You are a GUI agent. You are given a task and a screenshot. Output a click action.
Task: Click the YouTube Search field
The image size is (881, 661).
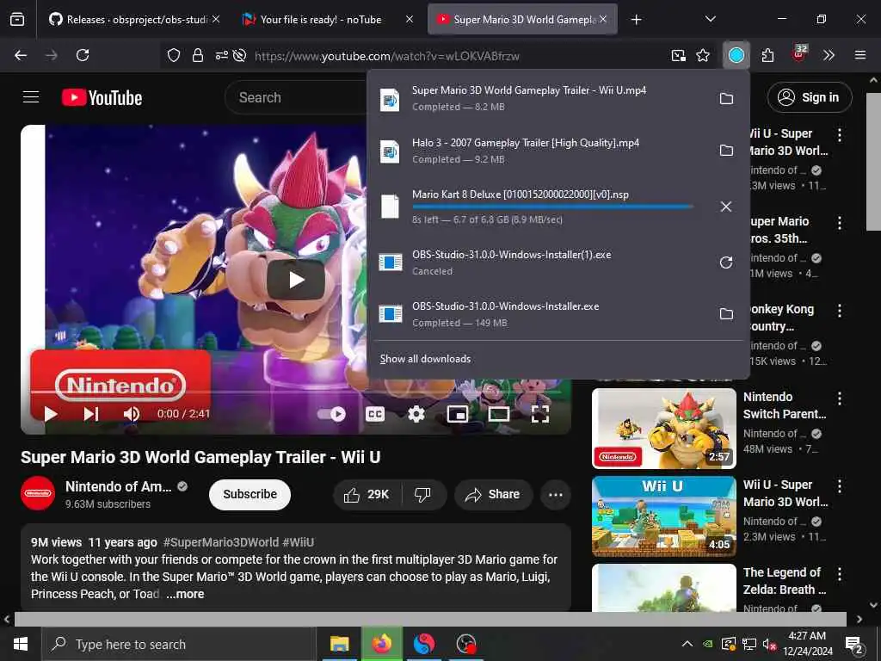click(x=296, y=98)
